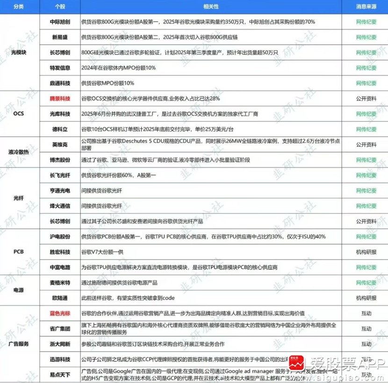This screenshot has width=388, height=383.
Task: Click 长芯博创 in the 光模块 section
Action: (60, 52)
